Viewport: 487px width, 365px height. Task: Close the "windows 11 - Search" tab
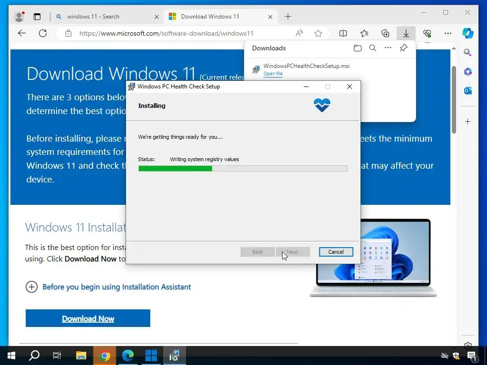pos(156,17)
